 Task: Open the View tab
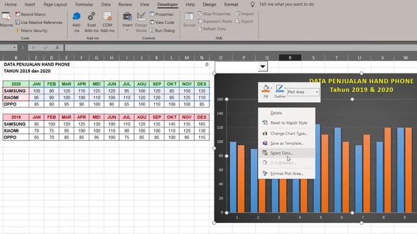(145, 5)
